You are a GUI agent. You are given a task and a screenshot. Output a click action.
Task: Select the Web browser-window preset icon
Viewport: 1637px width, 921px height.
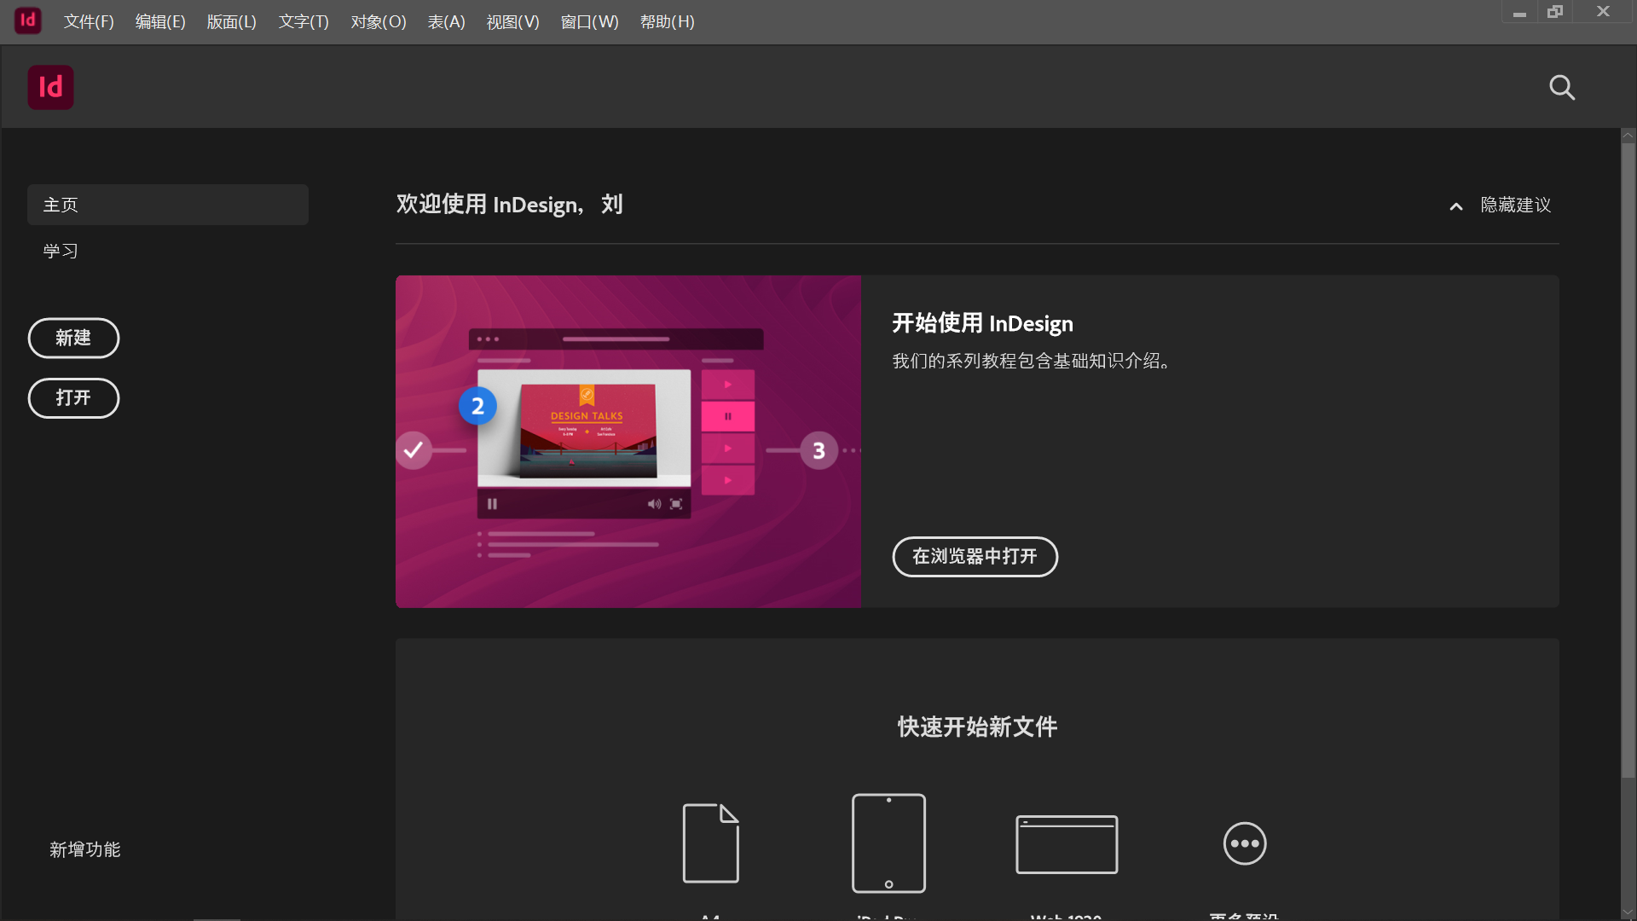coord(1067,844)
